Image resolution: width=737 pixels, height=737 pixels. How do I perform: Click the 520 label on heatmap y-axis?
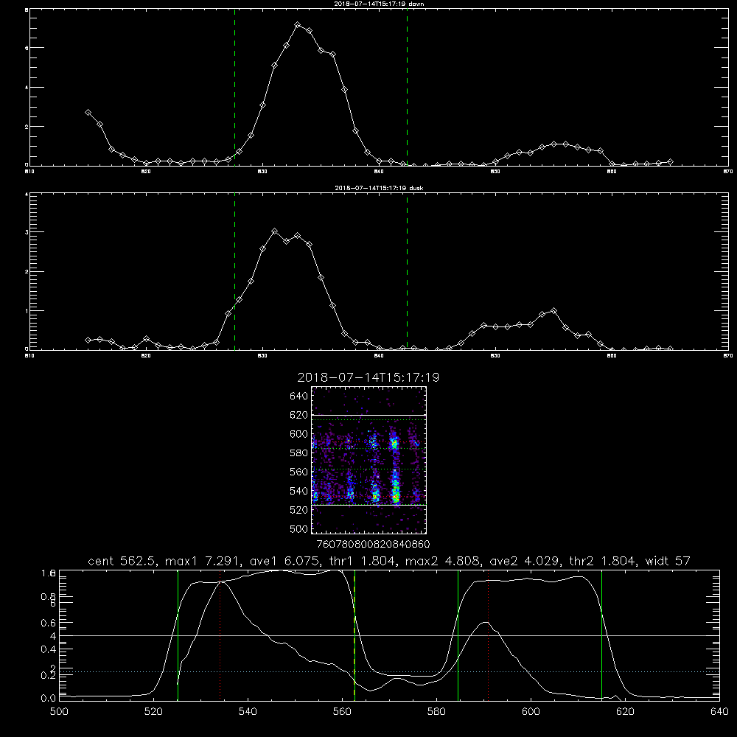pos(299,510)
